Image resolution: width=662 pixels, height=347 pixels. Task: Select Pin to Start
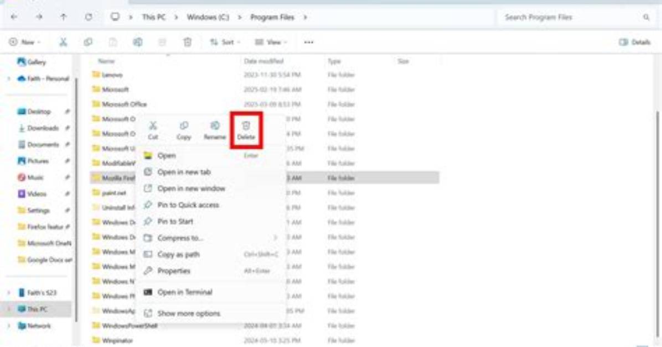[210, 222]
